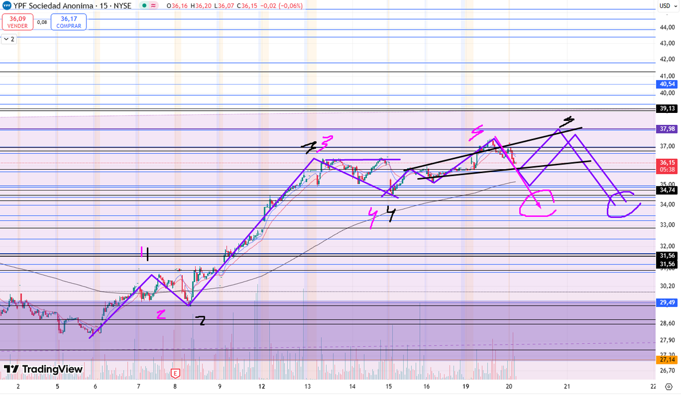Click the 0,08 spread value
The image size is (681, 395).
click(x=42, y=23)
